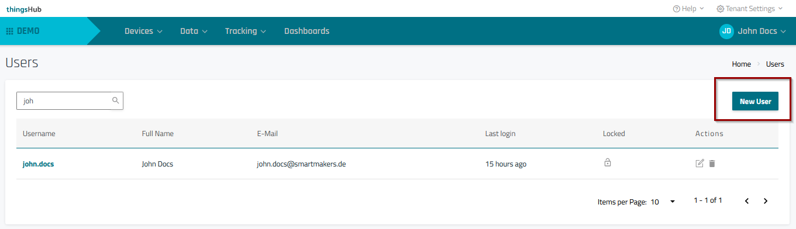
Task: Open the Devices menu
Action: point(143,31)
